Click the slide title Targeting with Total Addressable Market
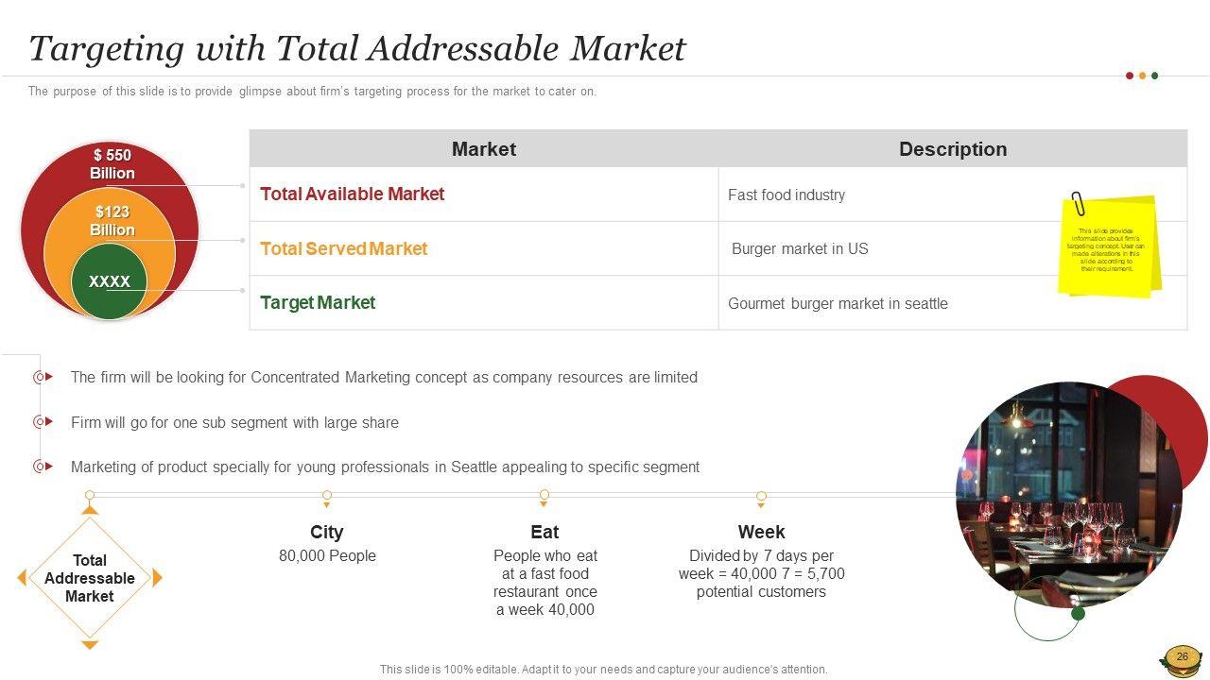Screen dimensions: 1210x680 [356, 48]
